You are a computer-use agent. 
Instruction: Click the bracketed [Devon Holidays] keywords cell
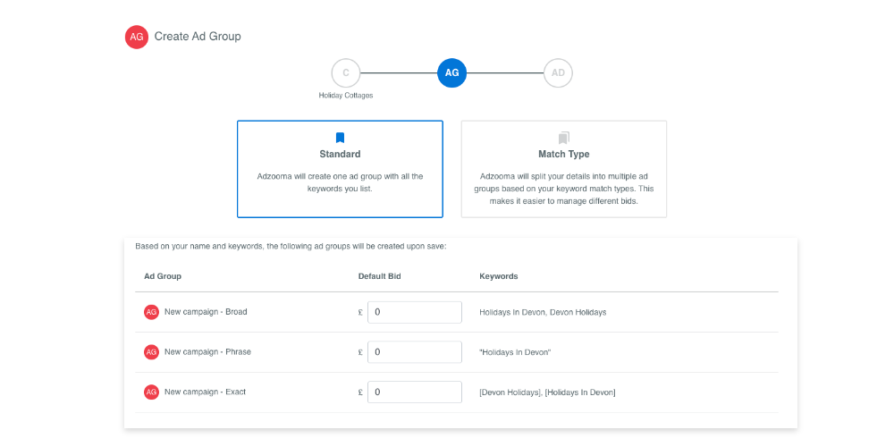pos(547,392)
